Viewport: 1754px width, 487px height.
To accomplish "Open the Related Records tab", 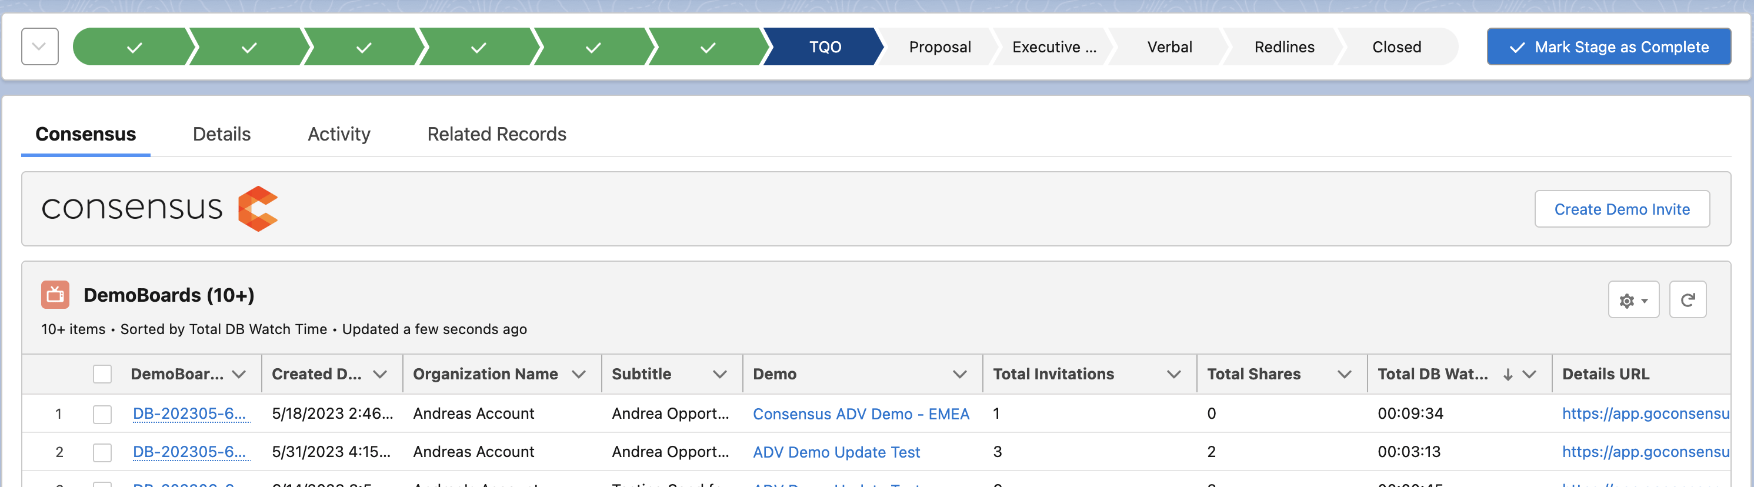I will (x=497, y=134).
